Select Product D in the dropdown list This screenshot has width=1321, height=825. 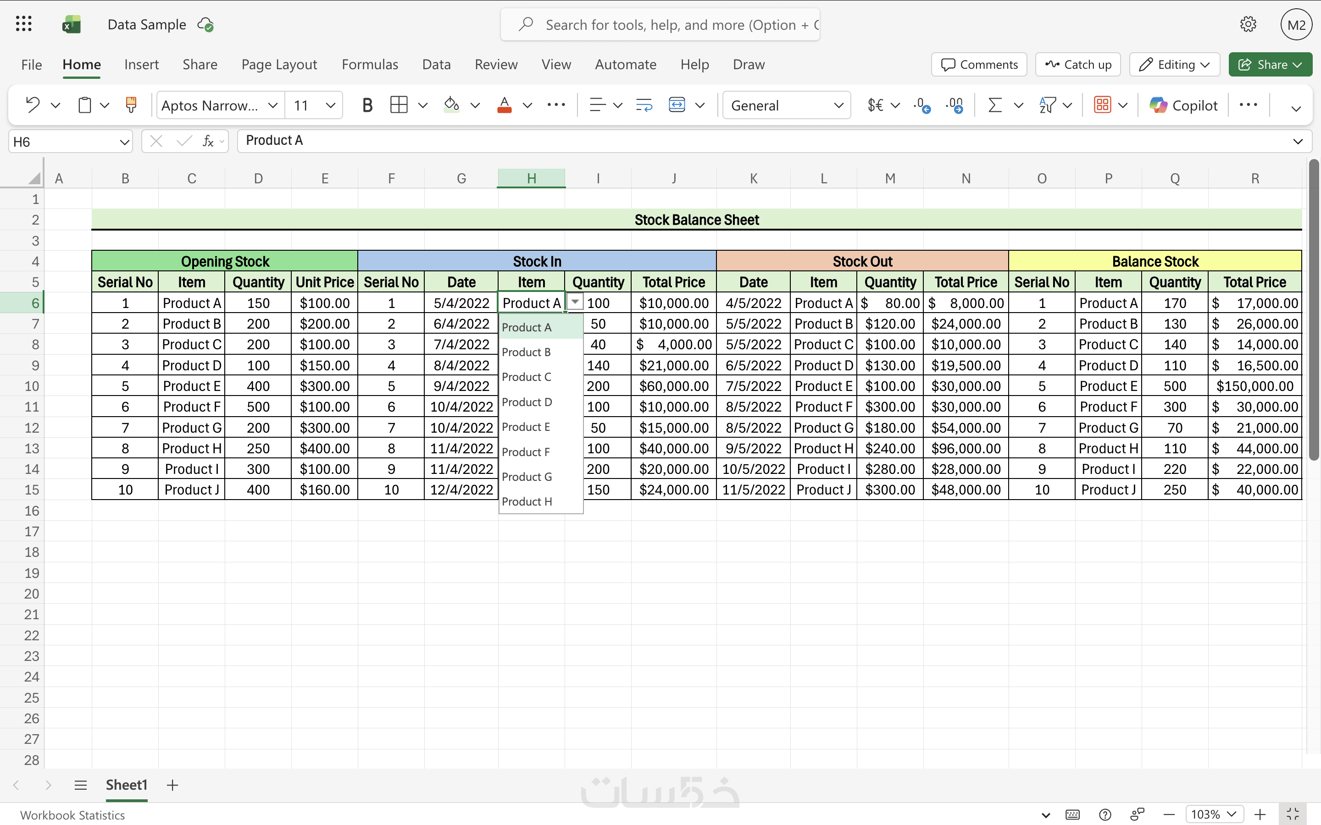coord(527,402)
